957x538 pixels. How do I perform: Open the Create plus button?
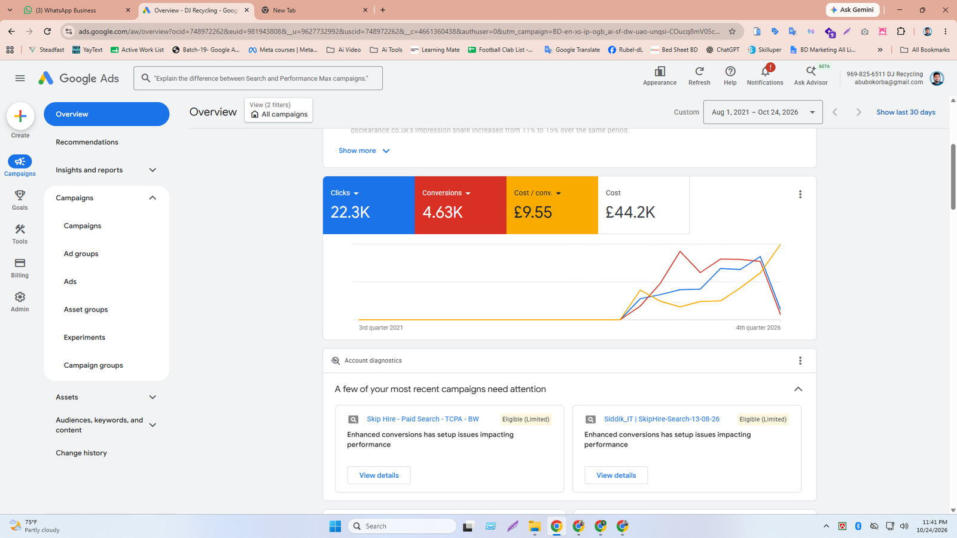[x=20, y=116]
